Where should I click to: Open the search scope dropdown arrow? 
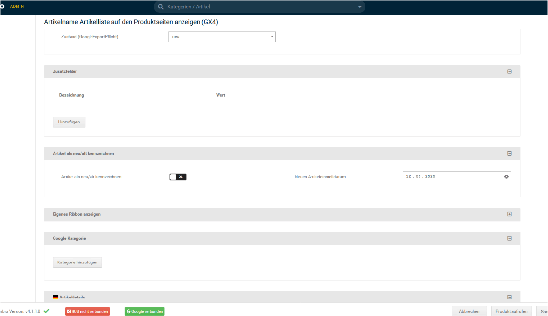pyautogui.click(x=360, y=7)
